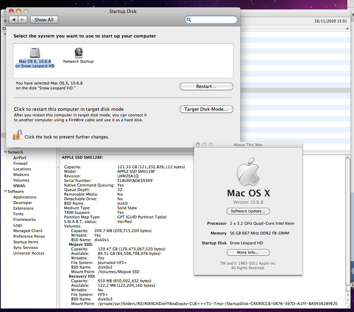Screen dimensions: 354x312
Task: Click the Capacity 121.33 GB value
Action: click(151, 167)
